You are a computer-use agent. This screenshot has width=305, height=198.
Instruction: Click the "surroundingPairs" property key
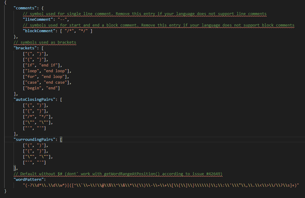coord(37,139)
